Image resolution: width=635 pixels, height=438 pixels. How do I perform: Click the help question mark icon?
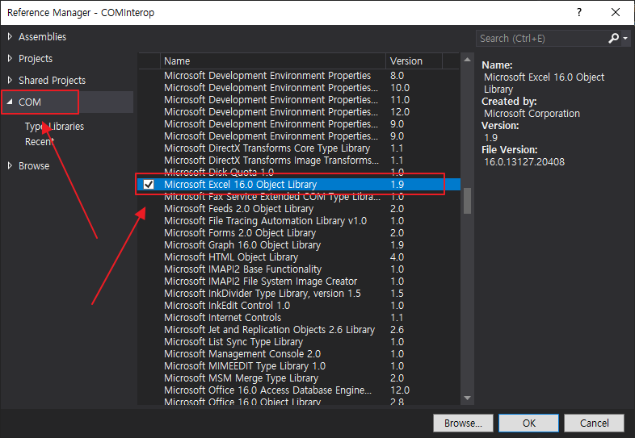coord(579,12)
